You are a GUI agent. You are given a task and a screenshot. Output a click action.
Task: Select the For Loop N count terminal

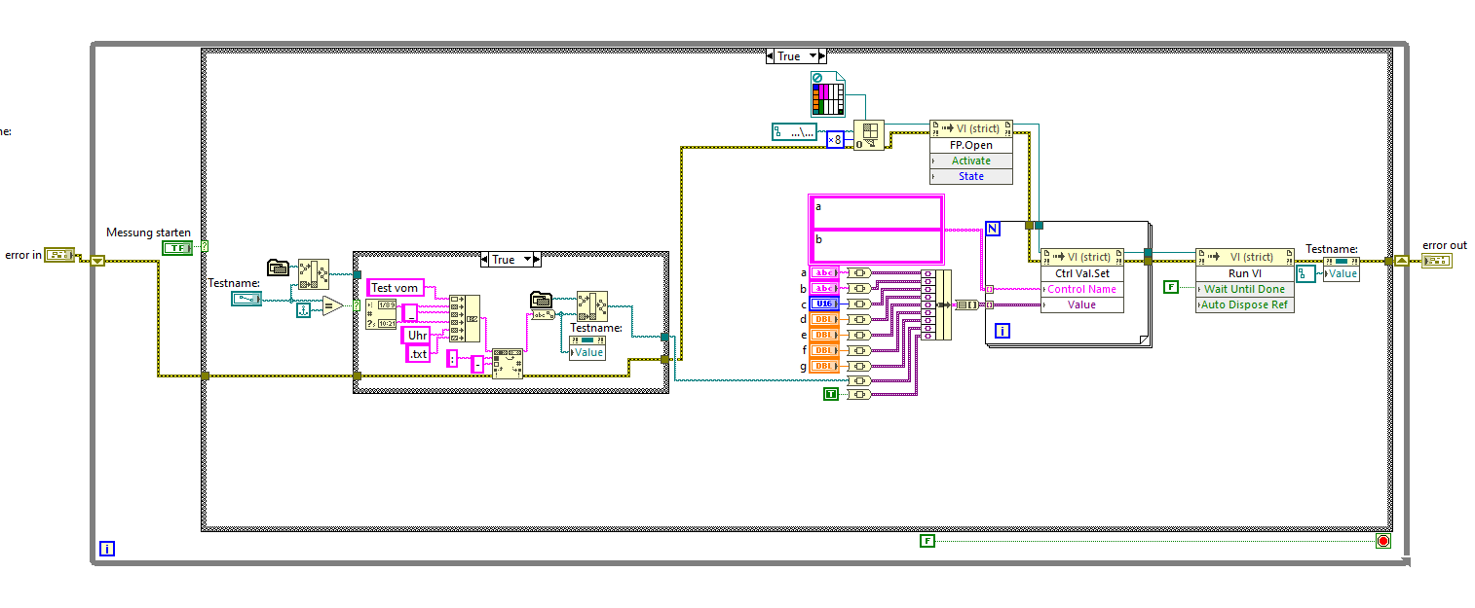tap(994, 229)
